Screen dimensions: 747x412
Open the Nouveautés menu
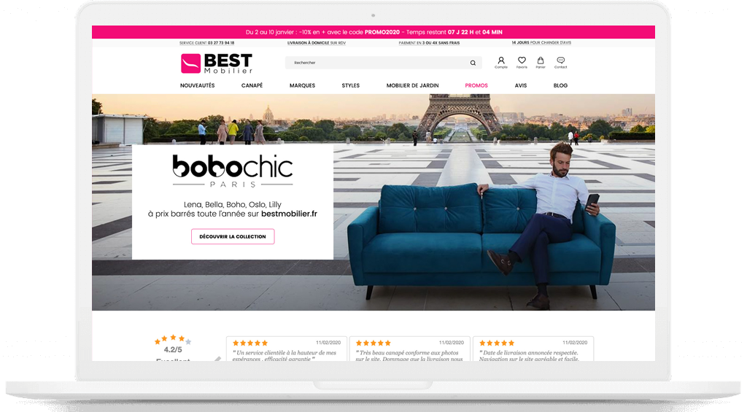point(197,86)
